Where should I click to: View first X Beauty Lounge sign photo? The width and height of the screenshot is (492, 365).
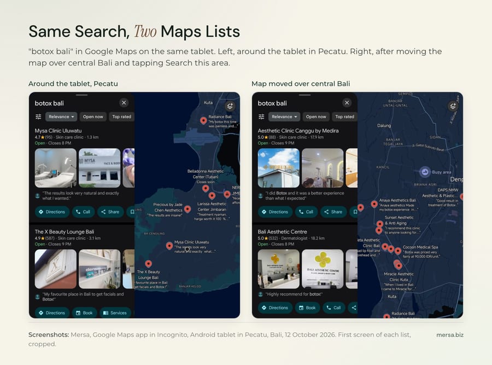coord(56,269)
